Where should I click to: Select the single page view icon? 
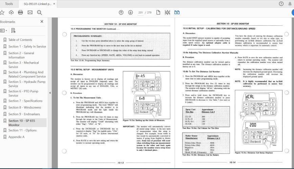[158, 13]
